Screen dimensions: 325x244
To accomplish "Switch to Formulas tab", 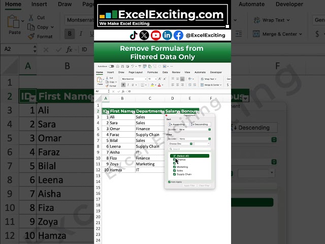I will [x=152, y=72].
